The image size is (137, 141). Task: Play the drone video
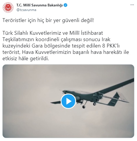[68, 101]
